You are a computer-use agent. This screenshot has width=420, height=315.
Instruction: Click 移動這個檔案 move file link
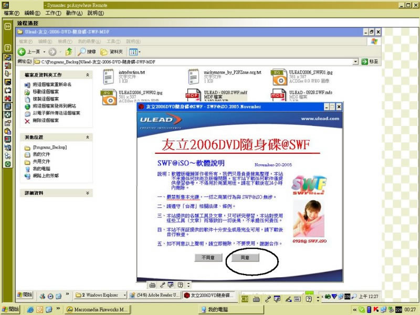point(46,91)
